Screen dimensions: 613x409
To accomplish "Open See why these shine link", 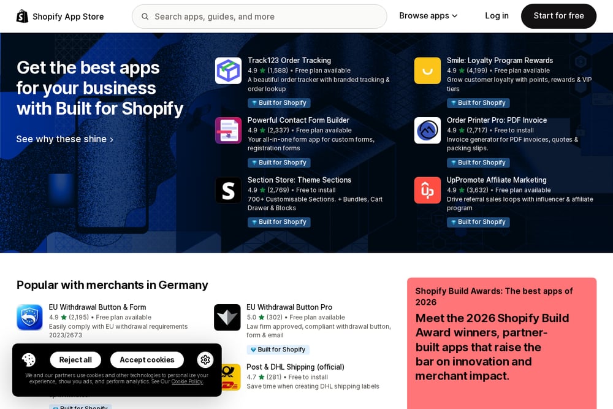I will pos(65,139).
